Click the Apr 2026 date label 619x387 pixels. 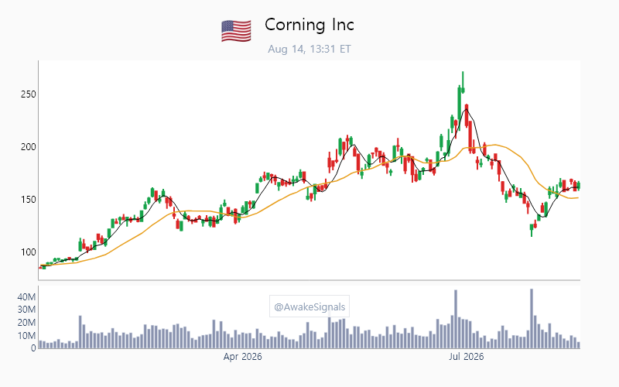pos(242,357)
